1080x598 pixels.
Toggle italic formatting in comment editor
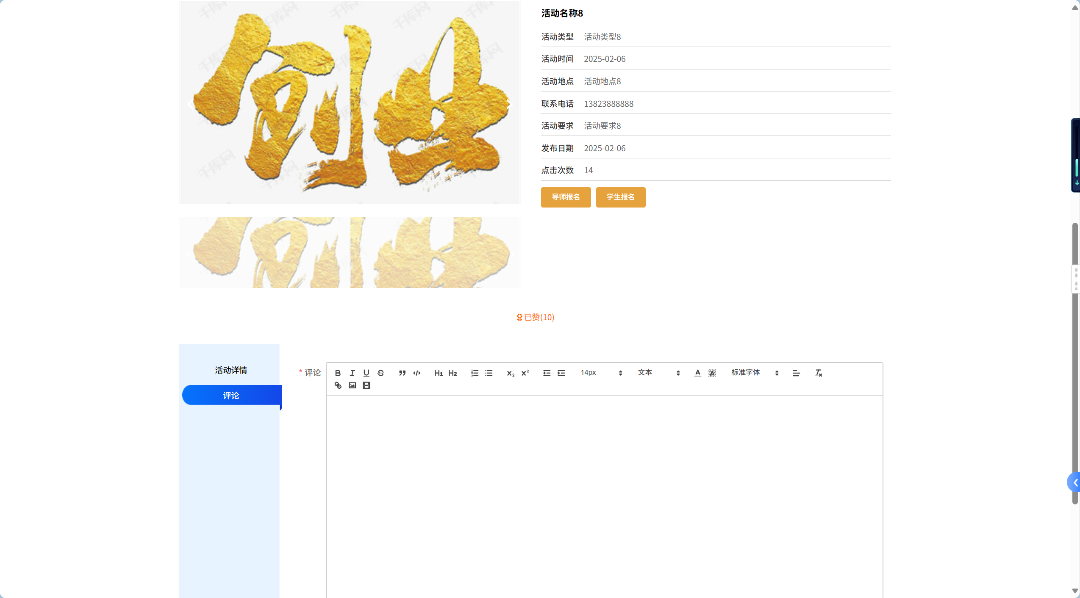352,373
